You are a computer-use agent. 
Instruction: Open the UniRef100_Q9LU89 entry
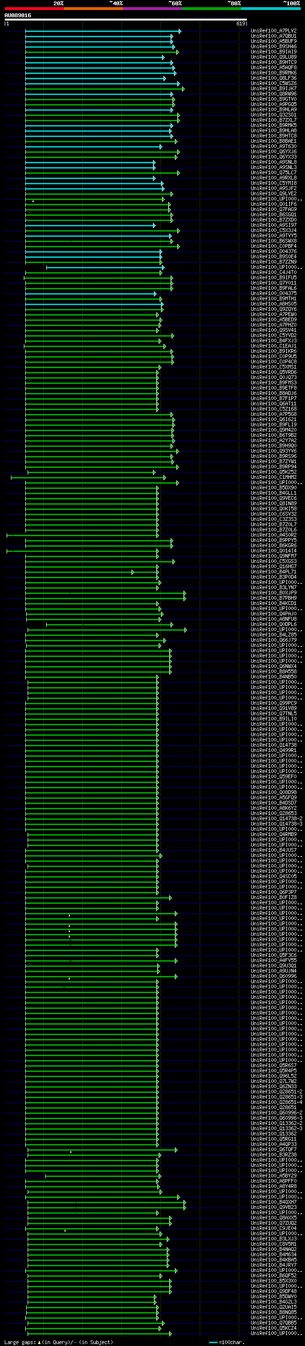(274, 57)
